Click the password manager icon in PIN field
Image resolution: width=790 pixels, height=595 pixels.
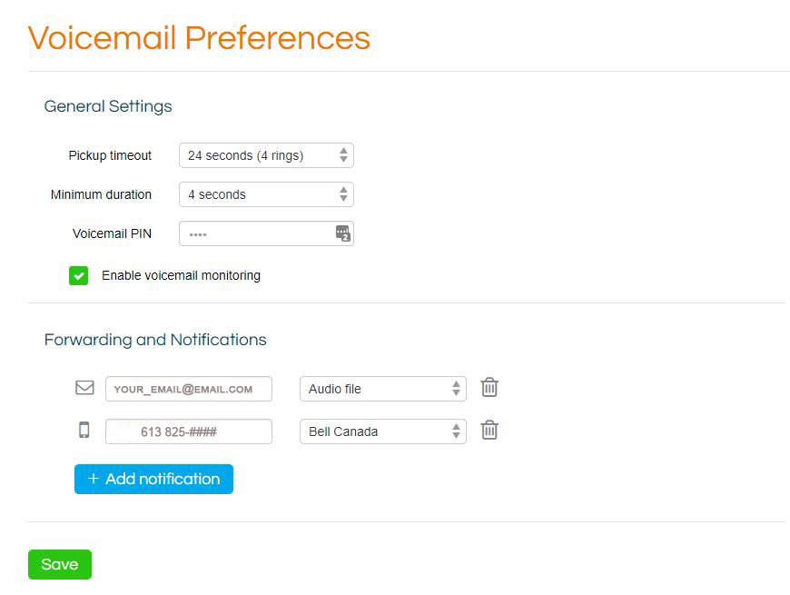343,233
